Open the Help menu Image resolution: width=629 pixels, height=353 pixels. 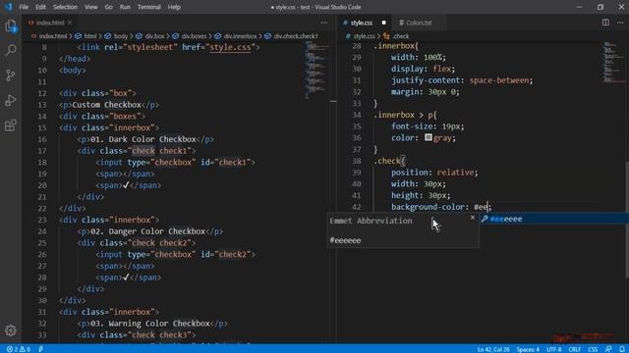pos(174,7)
